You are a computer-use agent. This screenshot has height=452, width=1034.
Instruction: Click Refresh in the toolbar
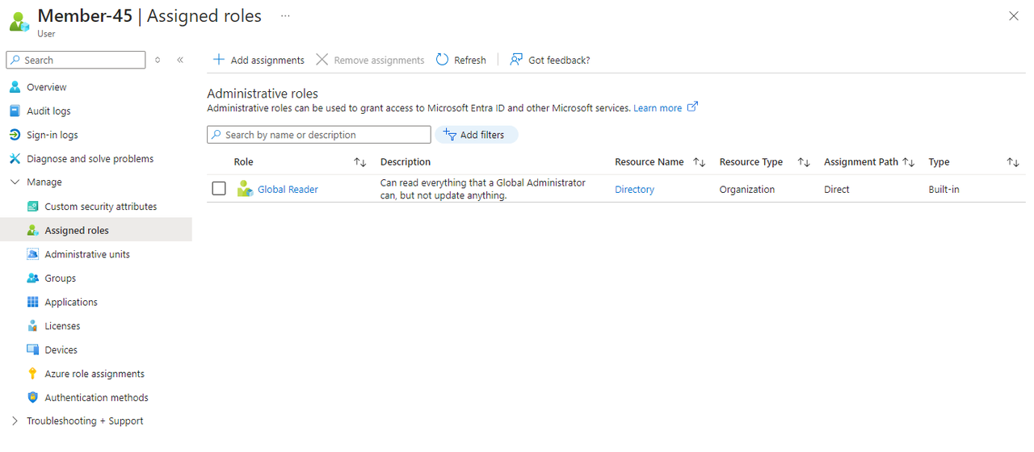click(x=461, y=61)
